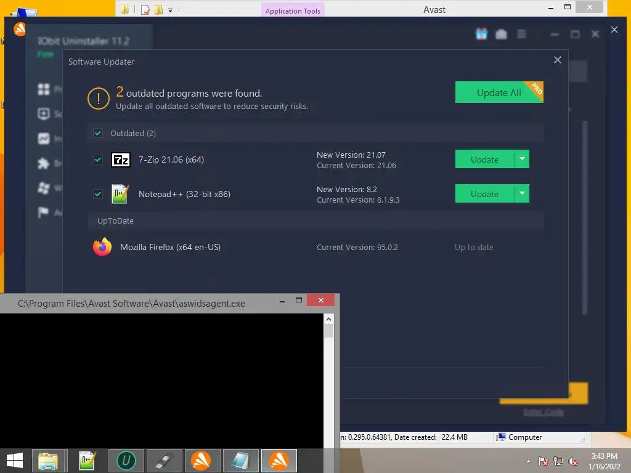
Task: Toggle the Outdated (2) select-all checkbox
Action: (98, 133)
